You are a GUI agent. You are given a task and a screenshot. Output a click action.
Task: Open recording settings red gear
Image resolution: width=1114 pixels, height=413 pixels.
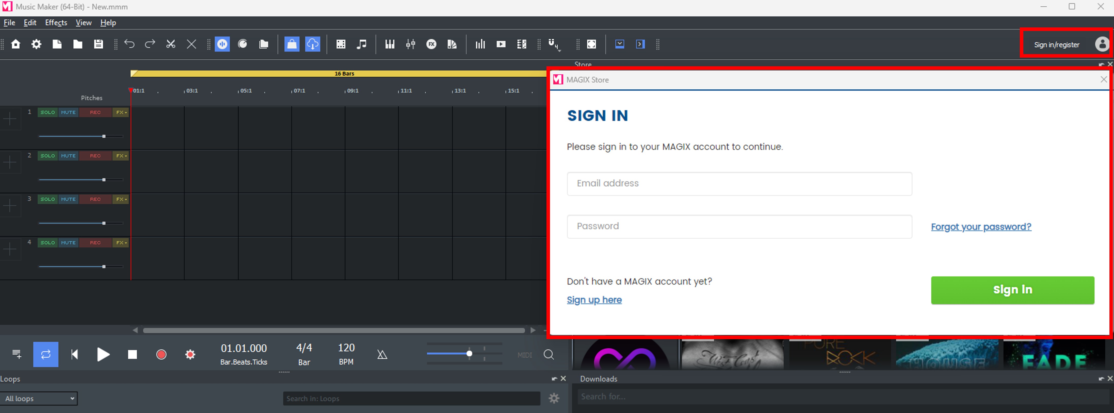point(190,355)
